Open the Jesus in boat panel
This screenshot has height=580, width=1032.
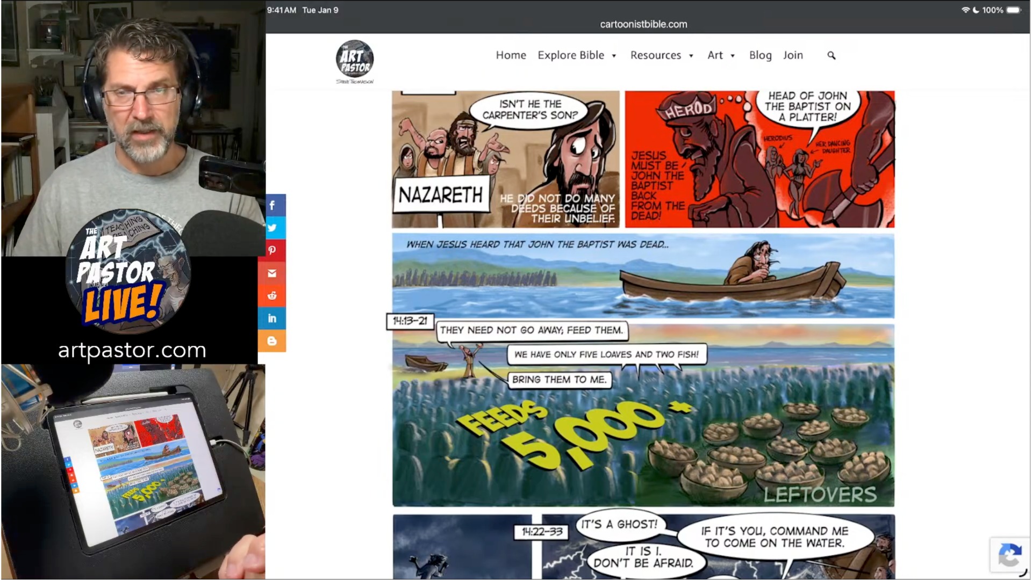[643, 275]
